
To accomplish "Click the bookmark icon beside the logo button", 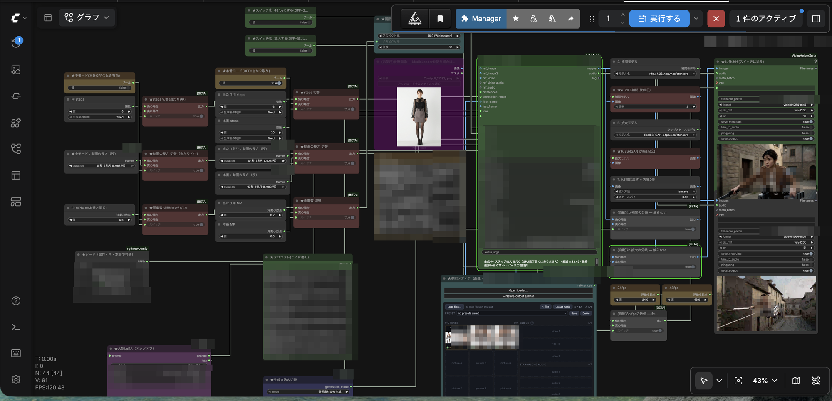I will 440,19.
